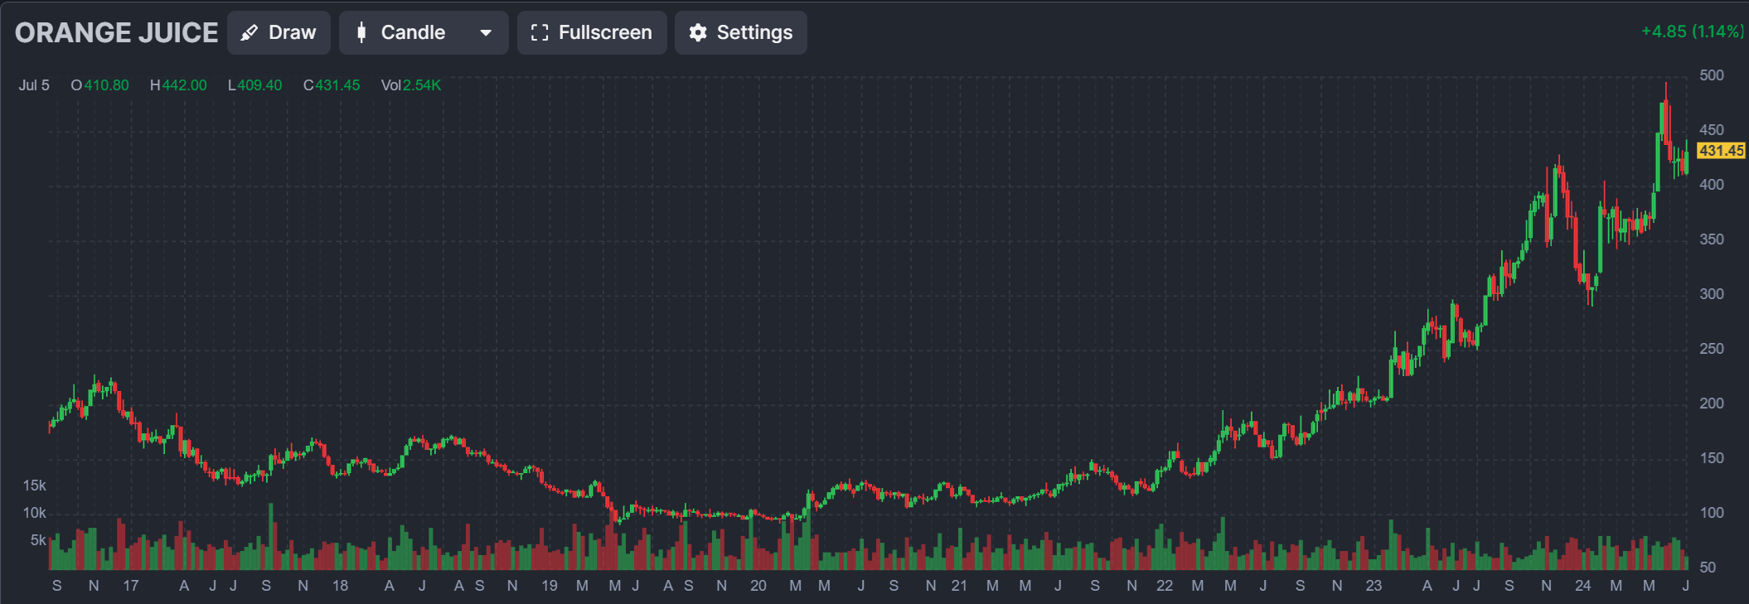Click the Jul 5 date label
Image resolution: width=1749 pixels, height=604 pixels.
34,85
